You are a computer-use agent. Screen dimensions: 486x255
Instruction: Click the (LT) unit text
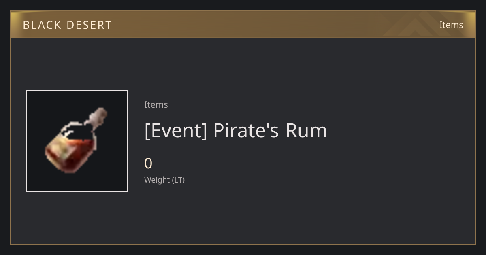pos(178,180)
